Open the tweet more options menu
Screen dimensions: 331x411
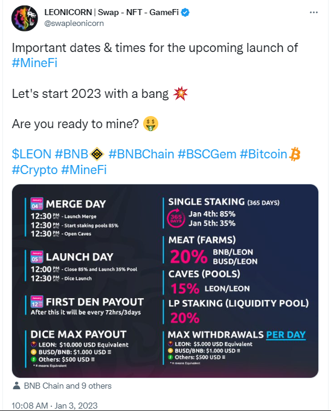(313, 12)
